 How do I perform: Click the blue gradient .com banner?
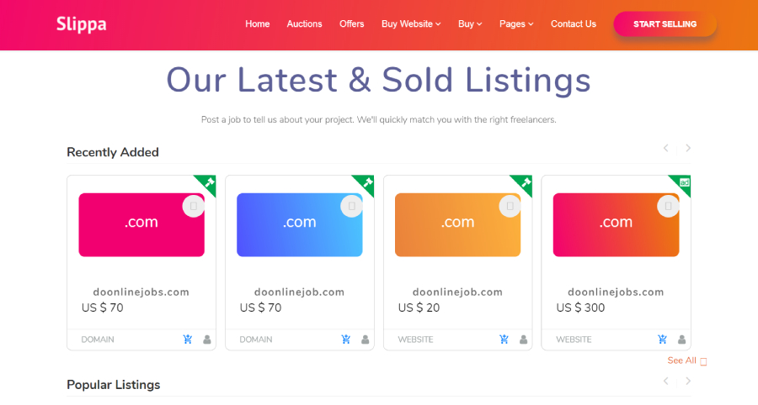(299, 224)
